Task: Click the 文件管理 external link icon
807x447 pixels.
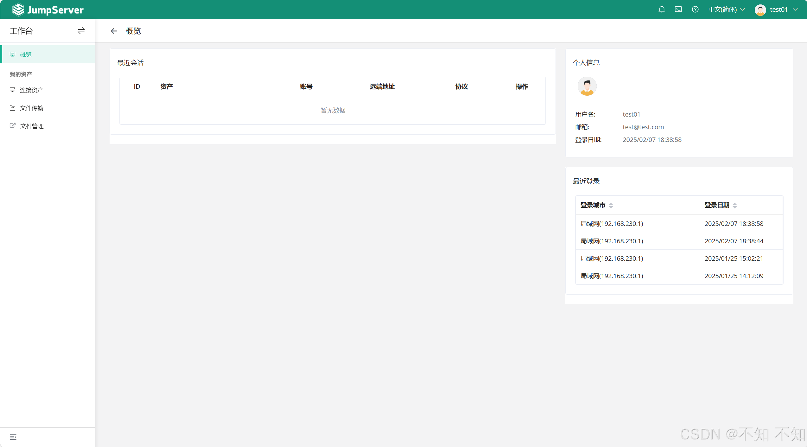Action: 13,126
